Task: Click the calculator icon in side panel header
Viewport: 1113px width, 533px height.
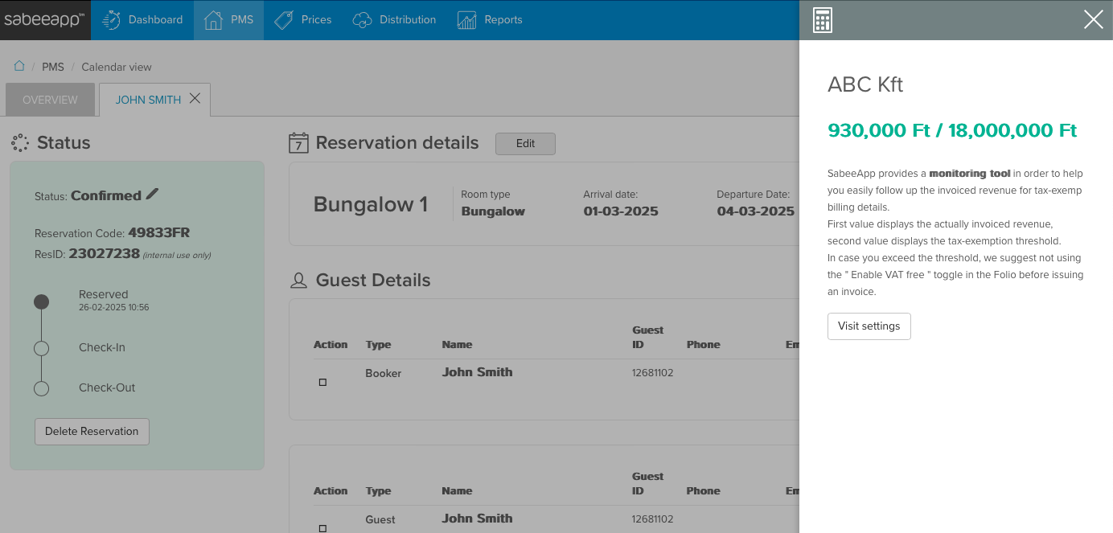Action: 822,20
